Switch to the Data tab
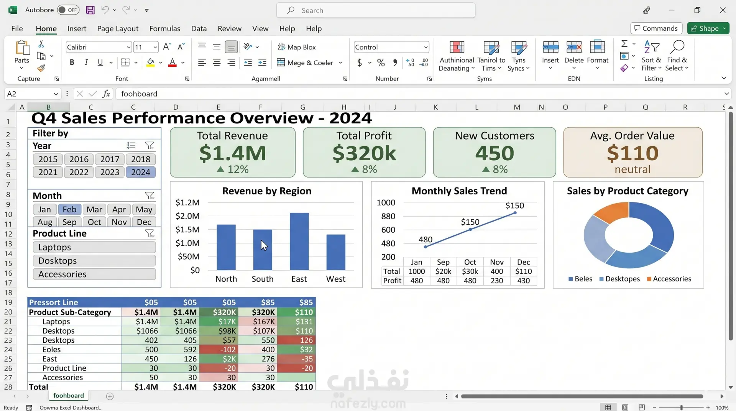The width and height of the screenshot is (736, 411). [x=199, y=29]
